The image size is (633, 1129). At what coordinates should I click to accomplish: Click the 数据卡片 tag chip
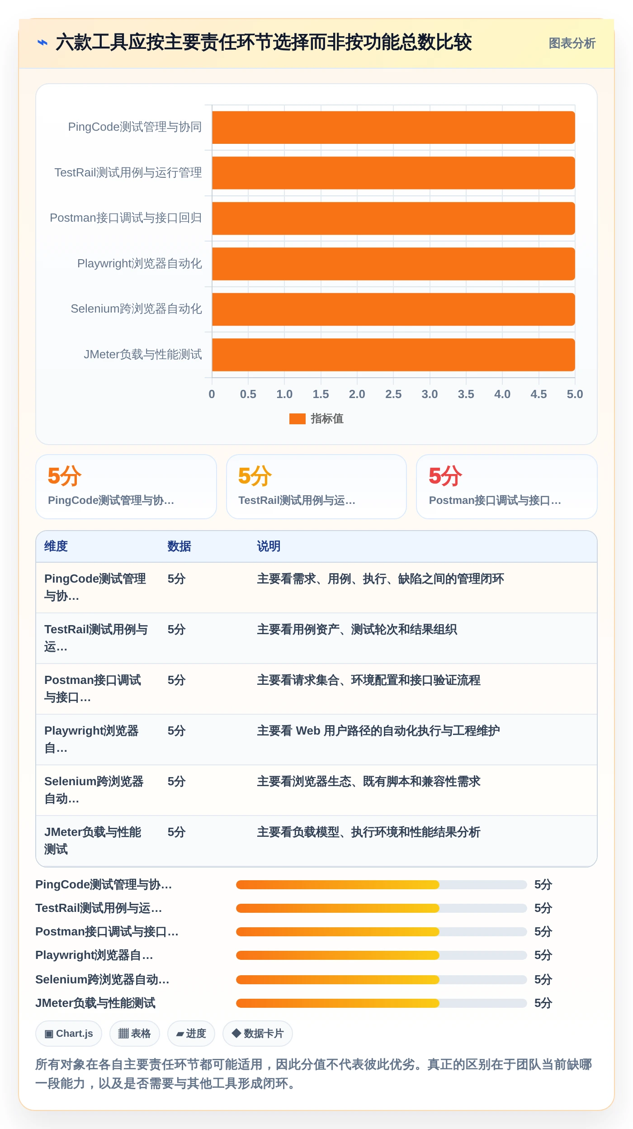(x=258, y=1034)
